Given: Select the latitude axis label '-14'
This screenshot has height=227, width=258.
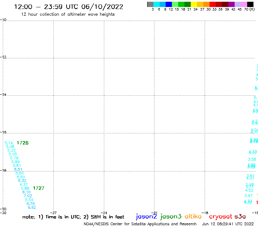Looking at the screenshot, I should click(x=3, y=94).
